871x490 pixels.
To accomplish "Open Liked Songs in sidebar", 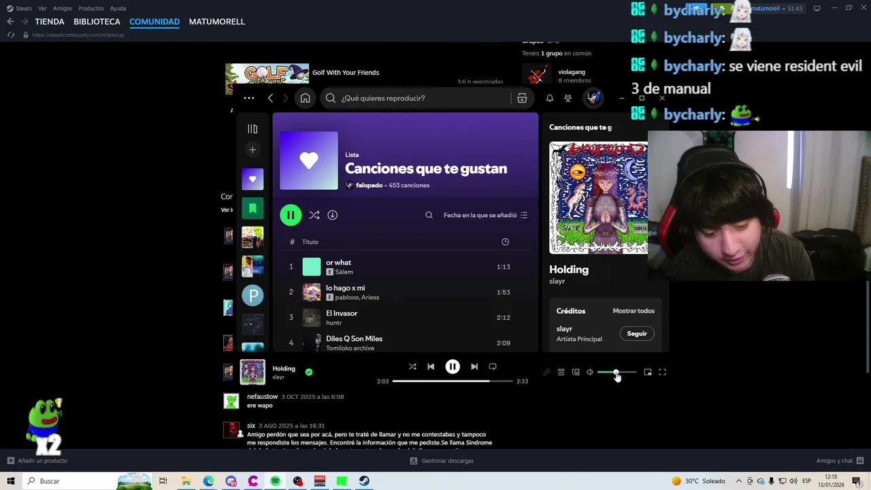I will (252, 179).
